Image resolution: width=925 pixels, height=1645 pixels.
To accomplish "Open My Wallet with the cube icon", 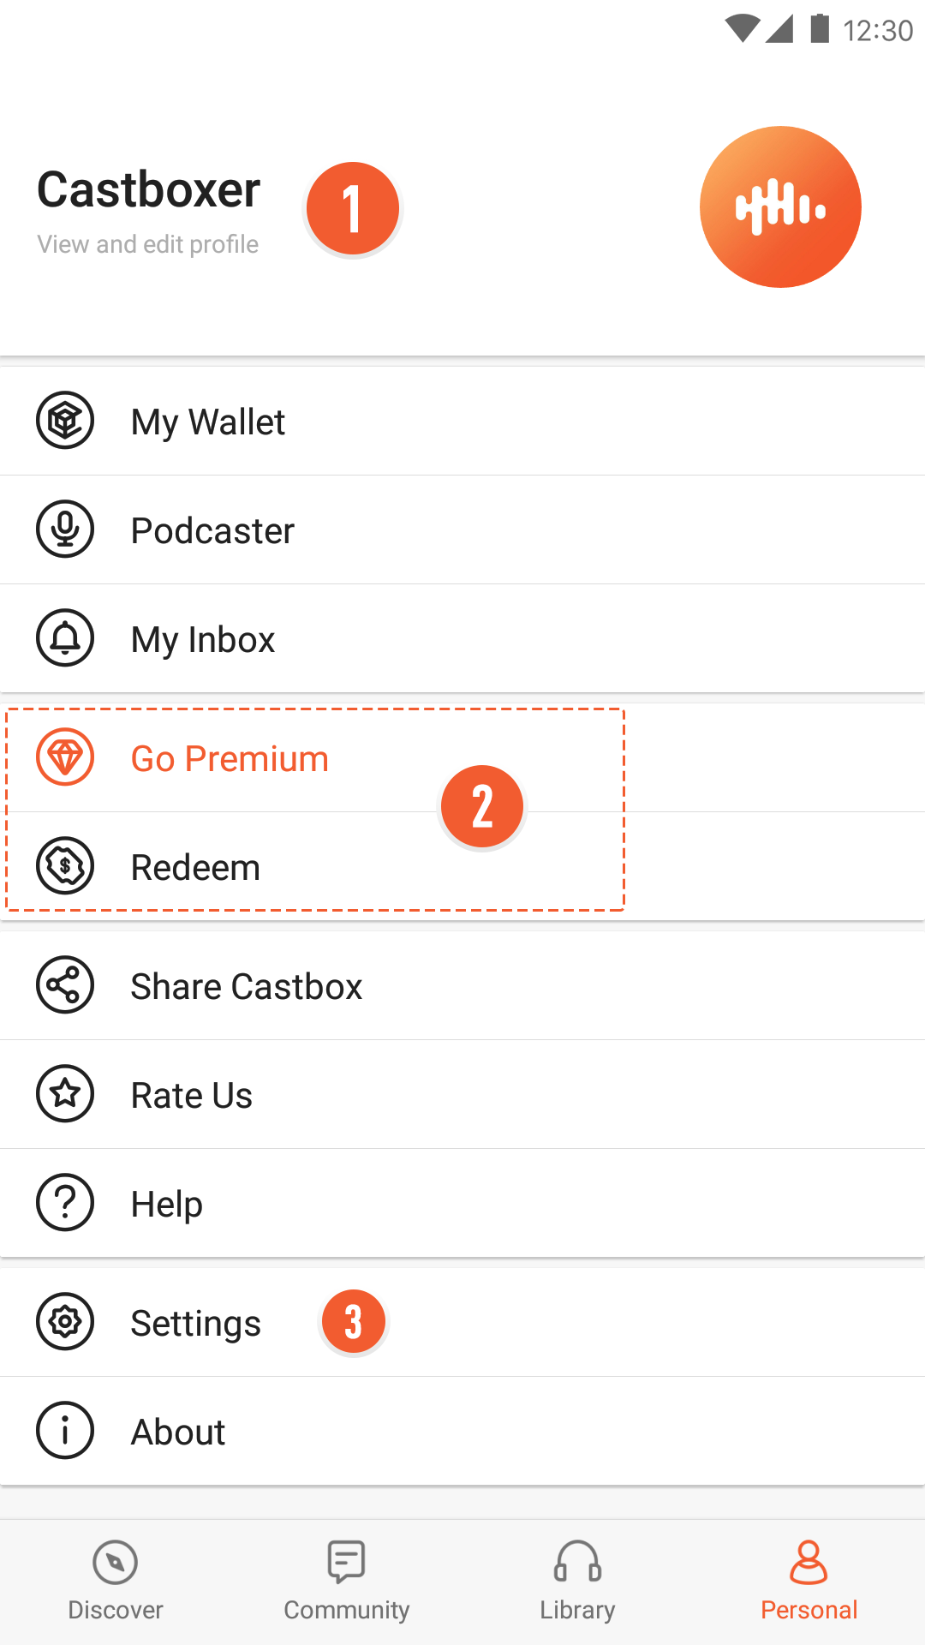I will click(x=64, y=421).
